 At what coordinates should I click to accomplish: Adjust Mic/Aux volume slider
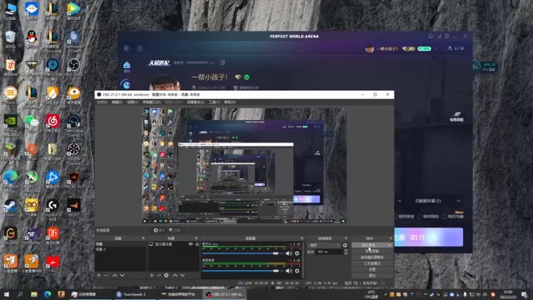pos(243,253)
